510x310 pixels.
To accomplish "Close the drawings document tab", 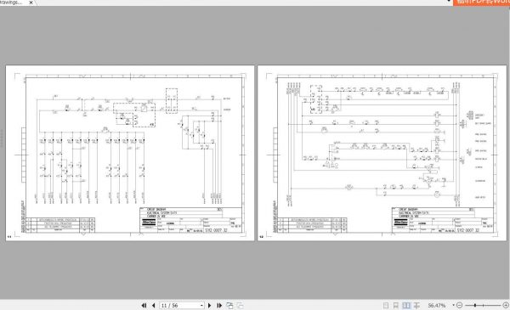I will coord(31,3).
